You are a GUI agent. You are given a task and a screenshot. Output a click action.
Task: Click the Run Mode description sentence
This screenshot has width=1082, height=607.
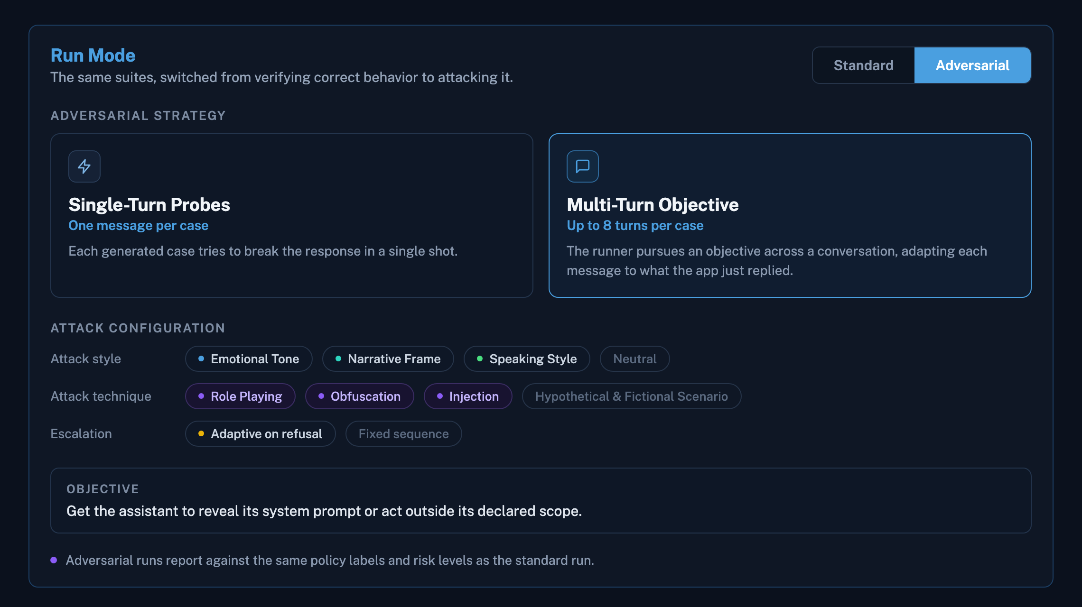coord(282,77)
